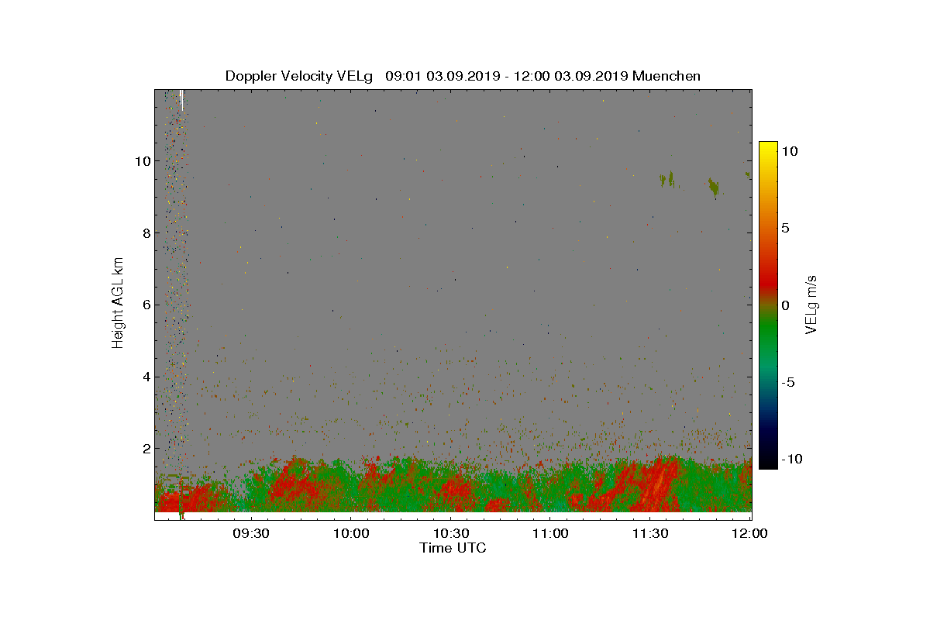The height and width of the screenshot is (620, 930).
Task: Click the colorbar value 0 label
Action: (x=785, y=305)
